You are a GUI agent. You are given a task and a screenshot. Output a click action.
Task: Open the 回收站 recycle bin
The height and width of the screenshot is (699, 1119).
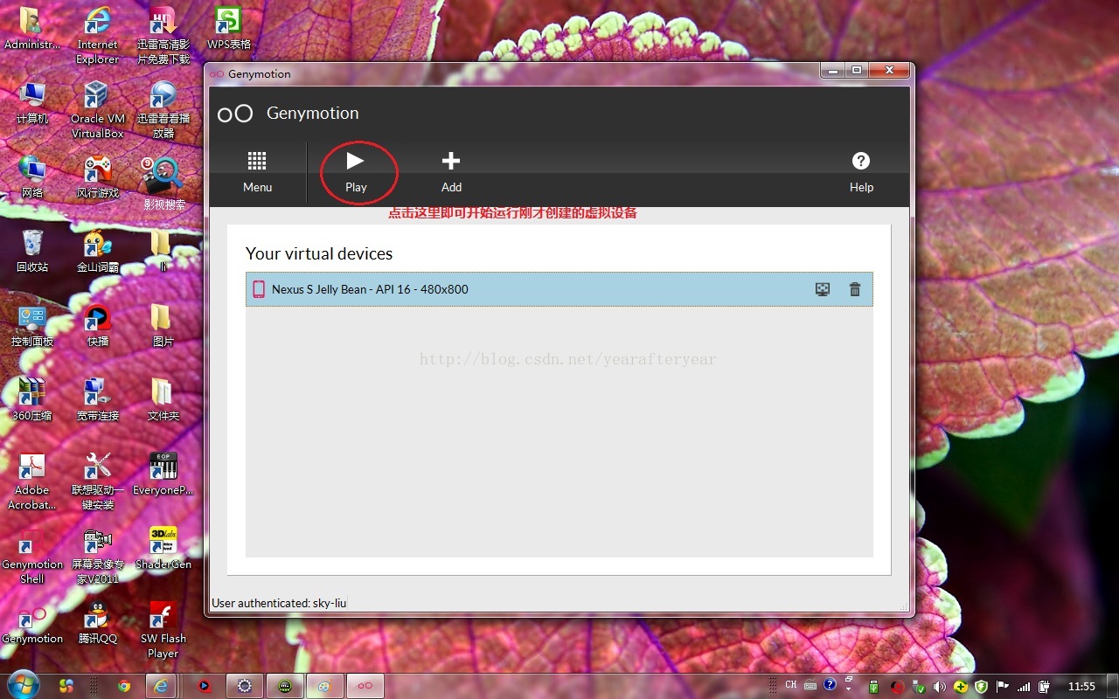[32, 252]
